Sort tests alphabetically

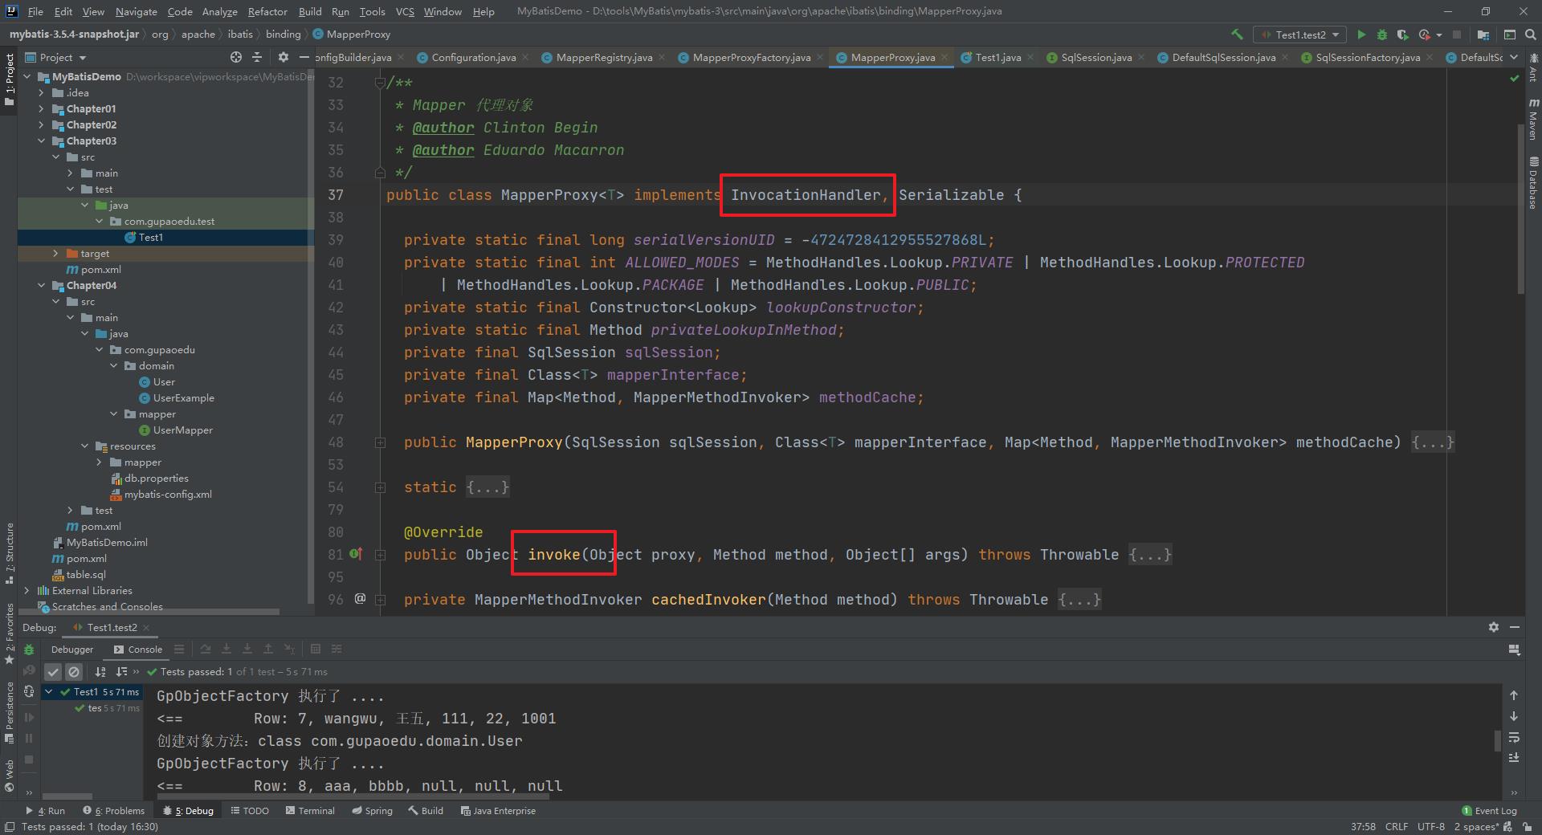[x=100, y=672]
